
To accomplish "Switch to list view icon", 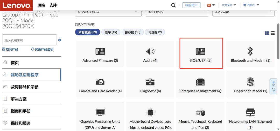I will 273,33.
